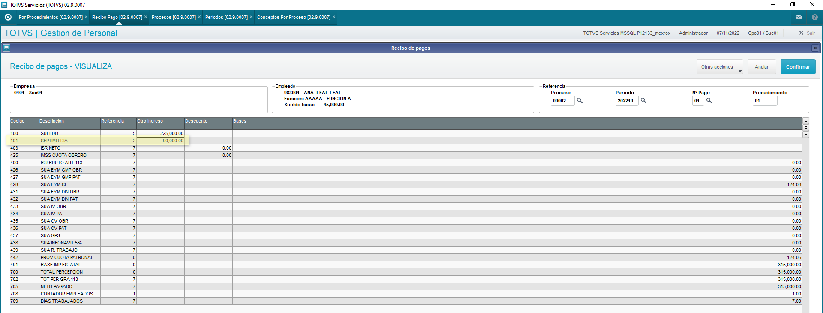
Task: Select the ISR BRUTO ART 113 row
Action: pos(406,163)
